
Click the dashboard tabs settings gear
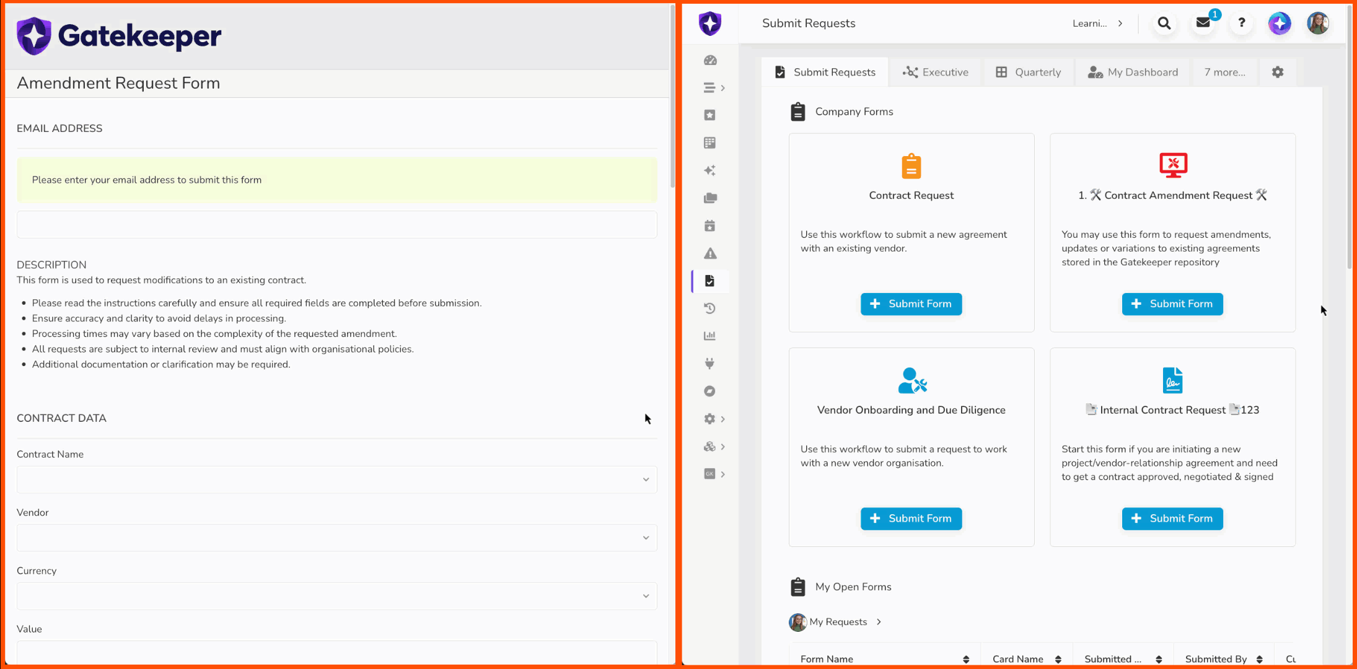tap(1278, 72)
